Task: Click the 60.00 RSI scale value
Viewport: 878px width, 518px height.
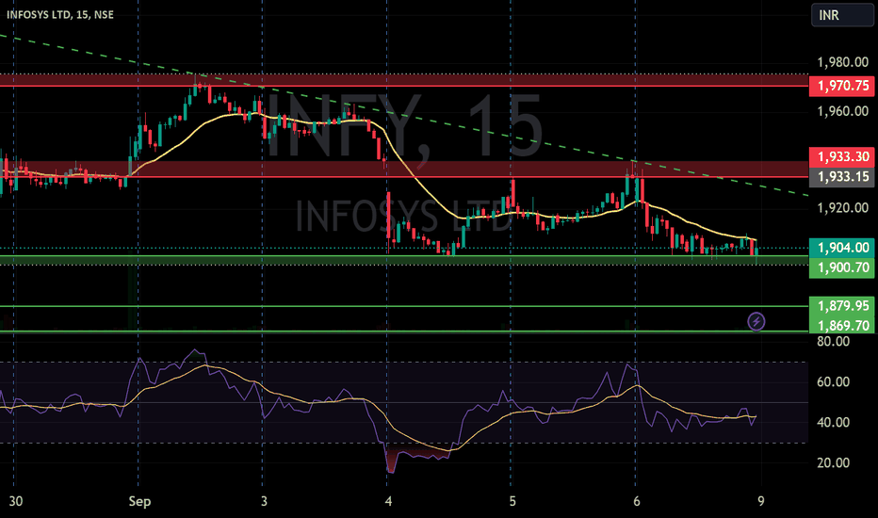Action: [833, 382]
